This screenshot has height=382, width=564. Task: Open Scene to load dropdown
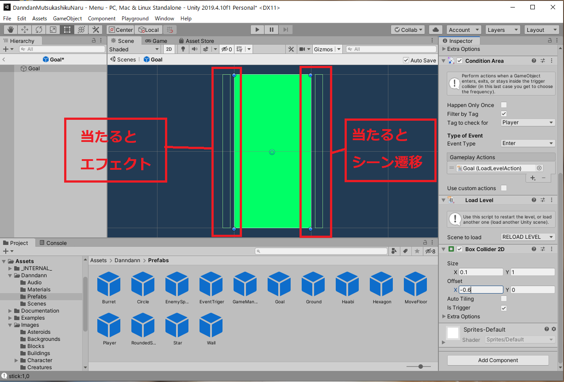pos(528,237)
